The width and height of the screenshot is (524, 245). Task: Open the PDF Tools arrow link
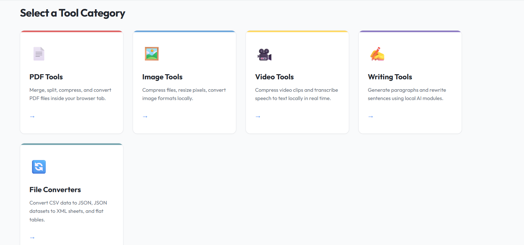(x=32, y=117)
